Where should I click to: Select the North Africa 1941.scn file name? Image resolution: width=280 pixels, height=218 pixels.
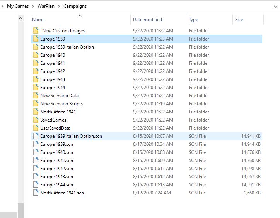click(x=62, y=193)
